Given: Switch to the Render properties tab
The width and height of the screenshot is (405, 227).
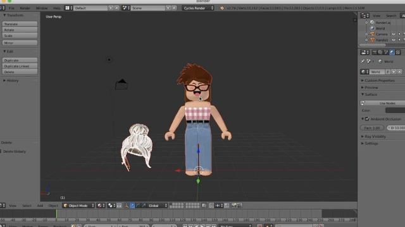Looking at the screenshot, I should 374,52.
